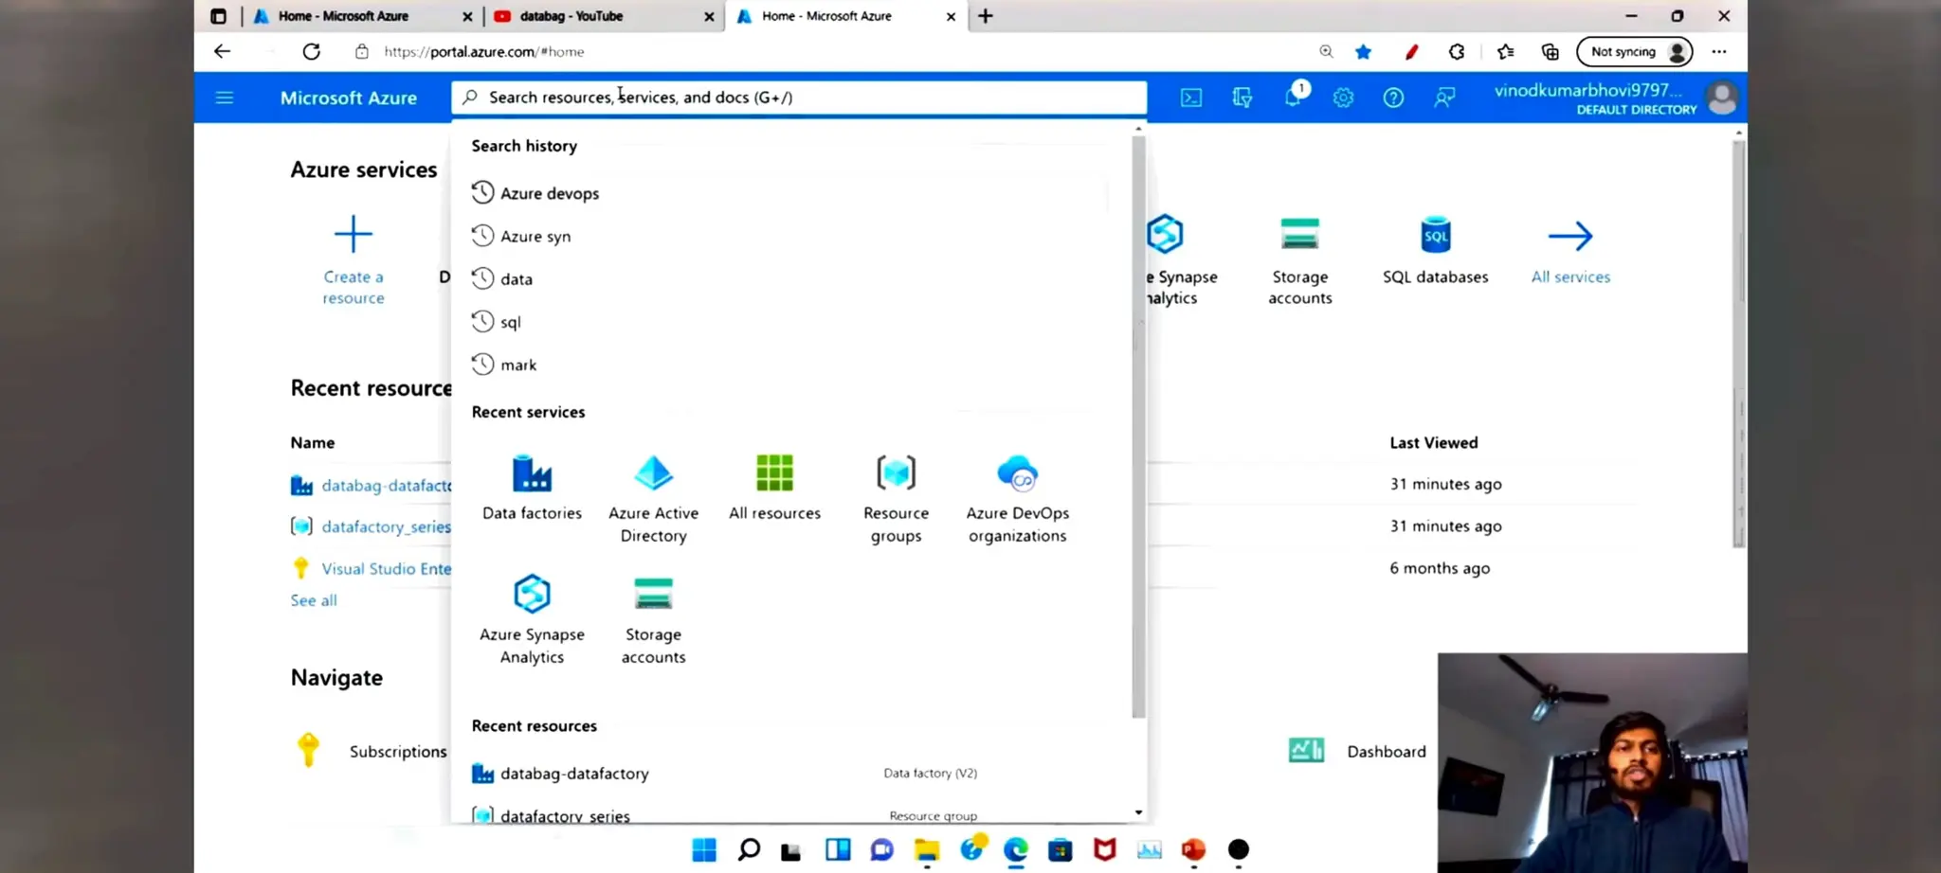Open browser Favorites list icon

tap(1505, 52)
